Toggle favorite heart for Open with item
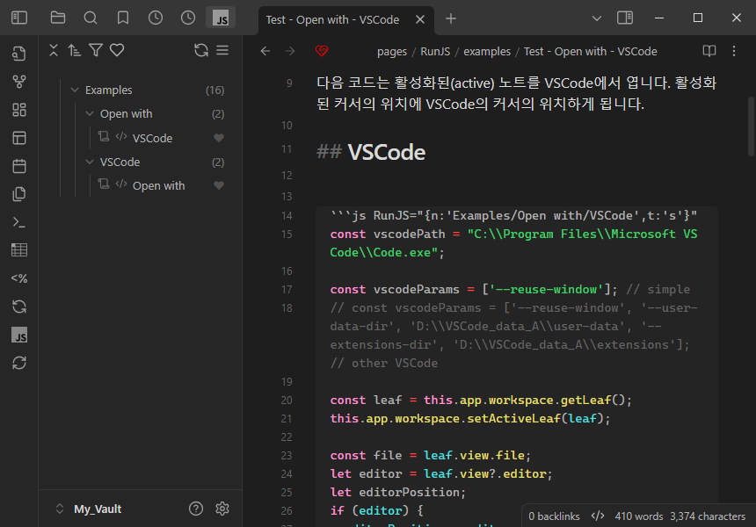The height and width of the screenshot is (527, 756). [218, 185]
